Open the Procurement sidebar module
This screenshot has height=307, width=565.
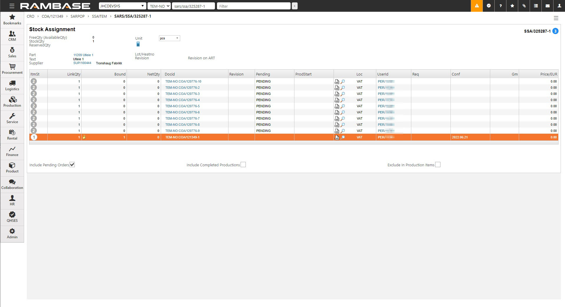(12, 69)
